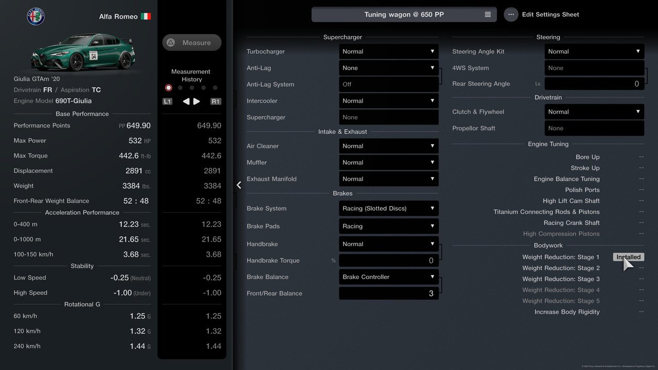Image resolution: width=658 pixels, height=370 pixels.
Task: Open the Brake System dropdown
Action: [389, 208]
